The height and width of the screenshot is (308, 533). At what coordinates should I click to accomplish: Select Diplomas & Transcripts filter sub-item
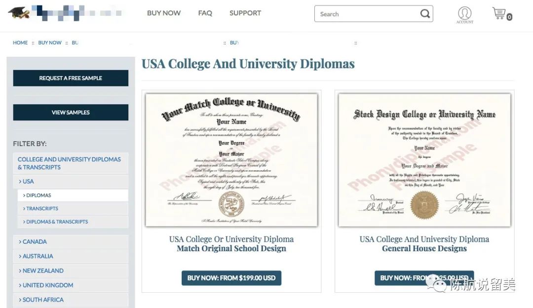[x=57, y=222]
